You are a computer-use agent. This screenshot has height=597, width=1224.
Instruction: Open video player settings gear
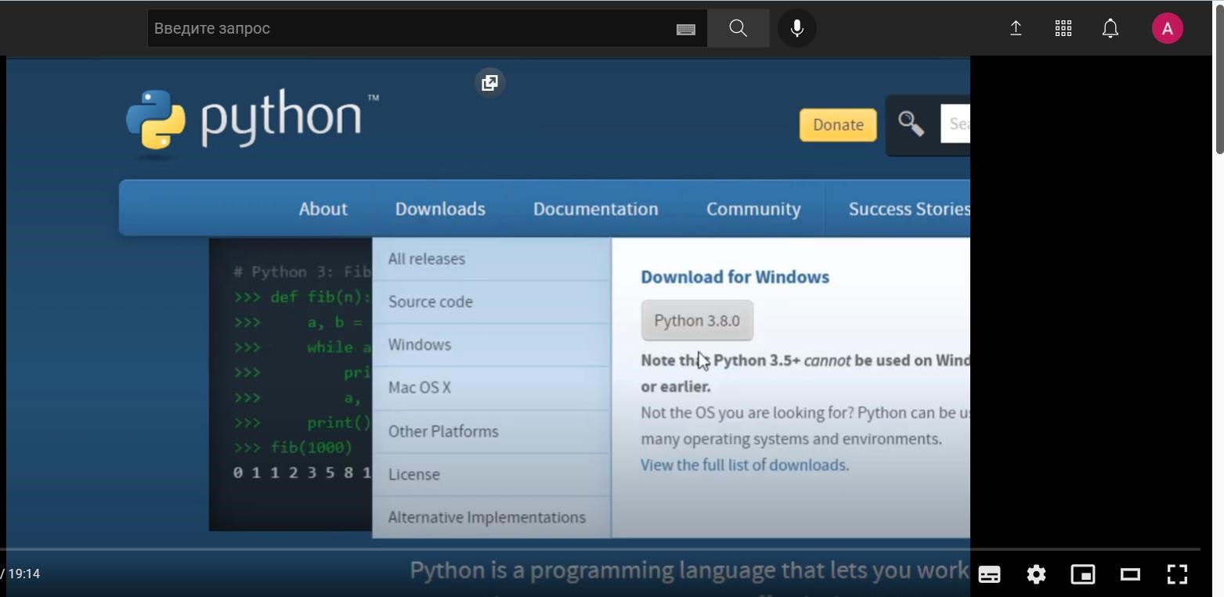pos(1036,574)
